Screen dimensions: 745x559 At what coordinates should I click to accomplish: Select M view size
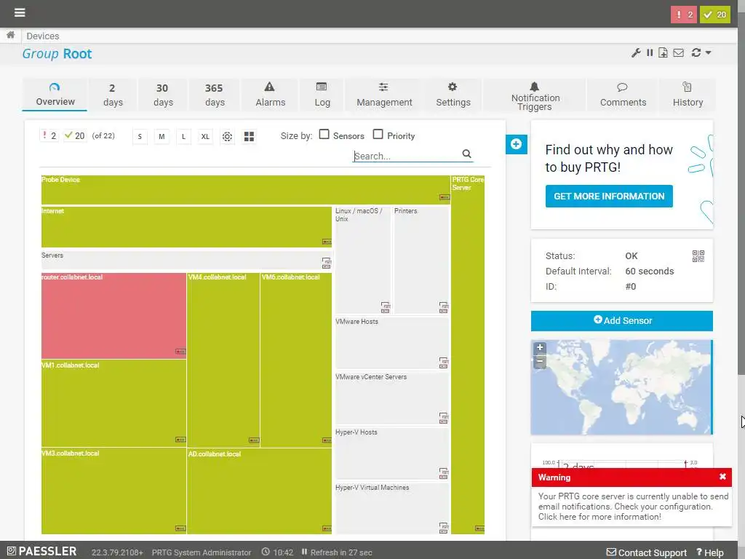pyautogui.click(x=162, y=136)
